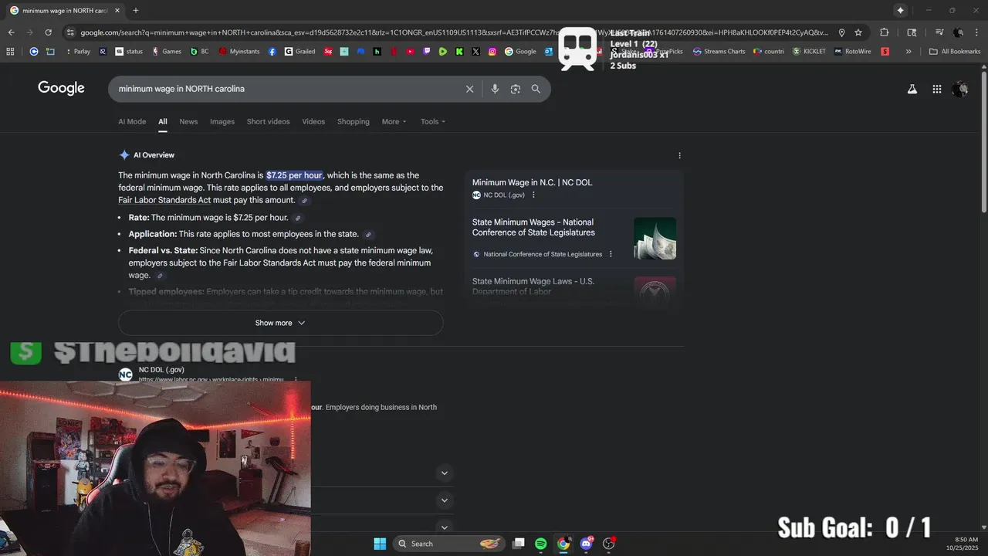Screen dimensions: 988x556
Task: Click the magnifying glass search button
Action: tap(536, 89)
